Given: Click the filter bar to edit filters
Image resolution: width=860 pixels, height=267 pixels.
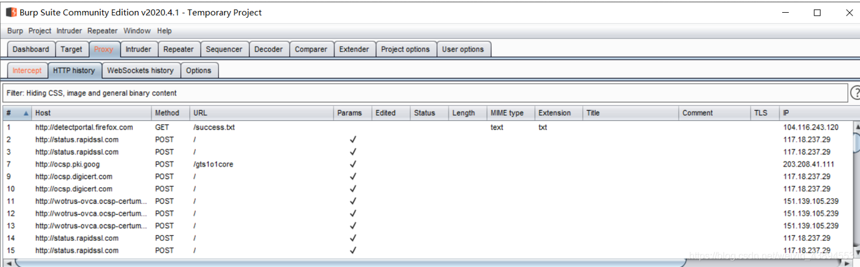Looking at the screenshot, I should pos(425,93).
